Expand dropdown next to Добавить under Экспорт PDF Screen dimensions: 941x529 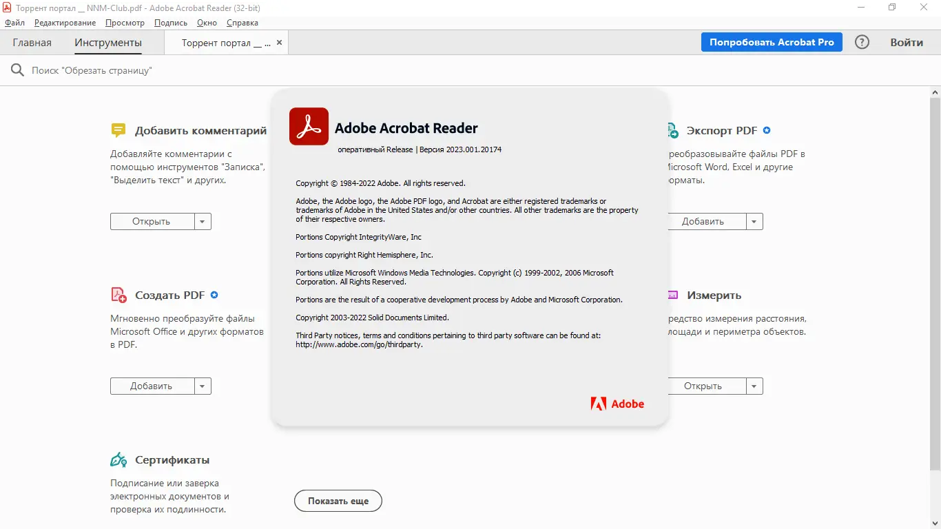coord(754,222)
